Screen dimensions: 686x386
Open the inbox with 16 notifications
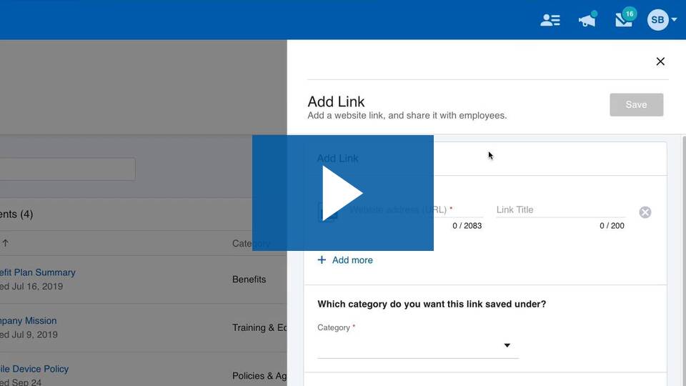[624, 20]
